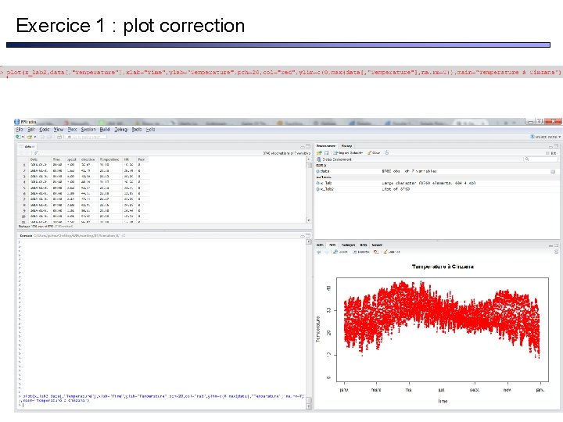The image size is (563, 422).
Task: Click the previous plot arrow icon
Action: (x=319, y=252)
